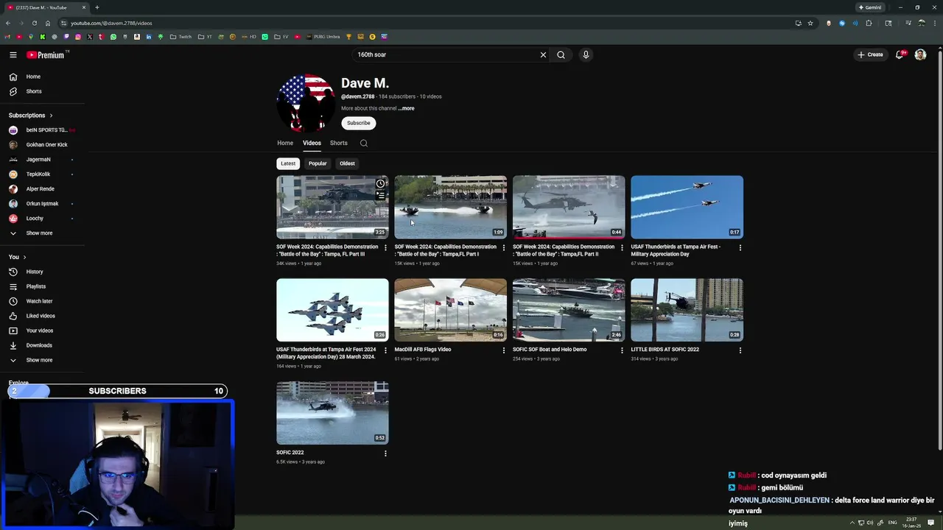Open the Instagram bookmark
The width and height of the screenshot is (943, 530).
point(78,37)
